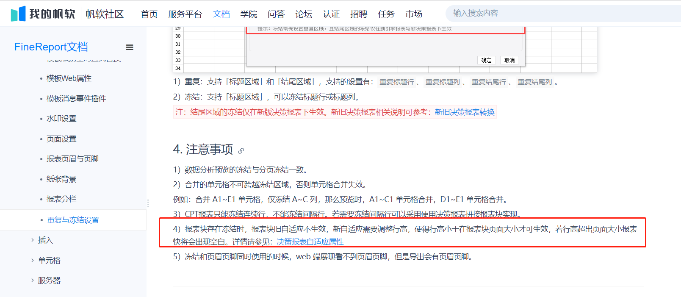The image size is (681, 297).
Task: Click the 4. 注意事项 heading
Action: click(x=203, y=150)
